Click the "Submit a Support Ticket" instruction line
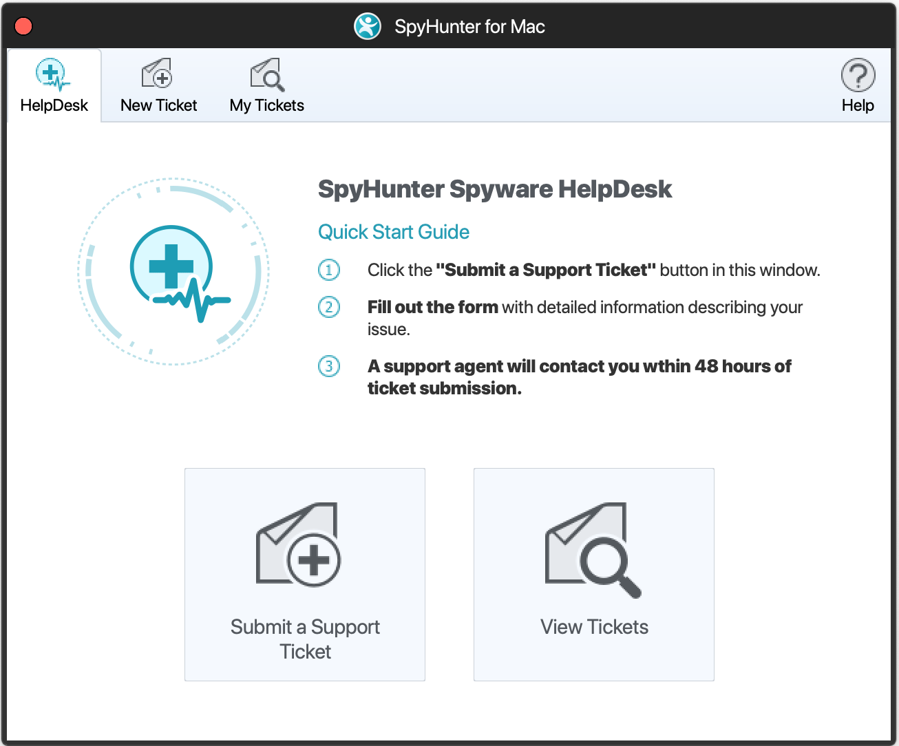Screen dimensions: 899x746 tap(594, 270)
